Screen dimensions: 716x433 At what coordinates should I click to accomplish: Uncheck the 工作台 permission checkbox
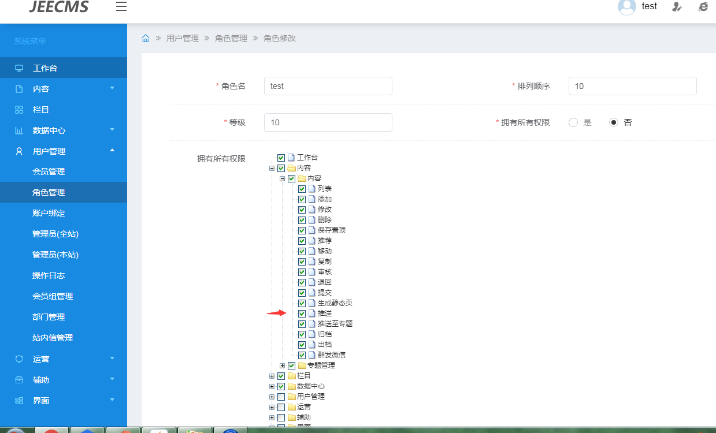click(281, 158)
